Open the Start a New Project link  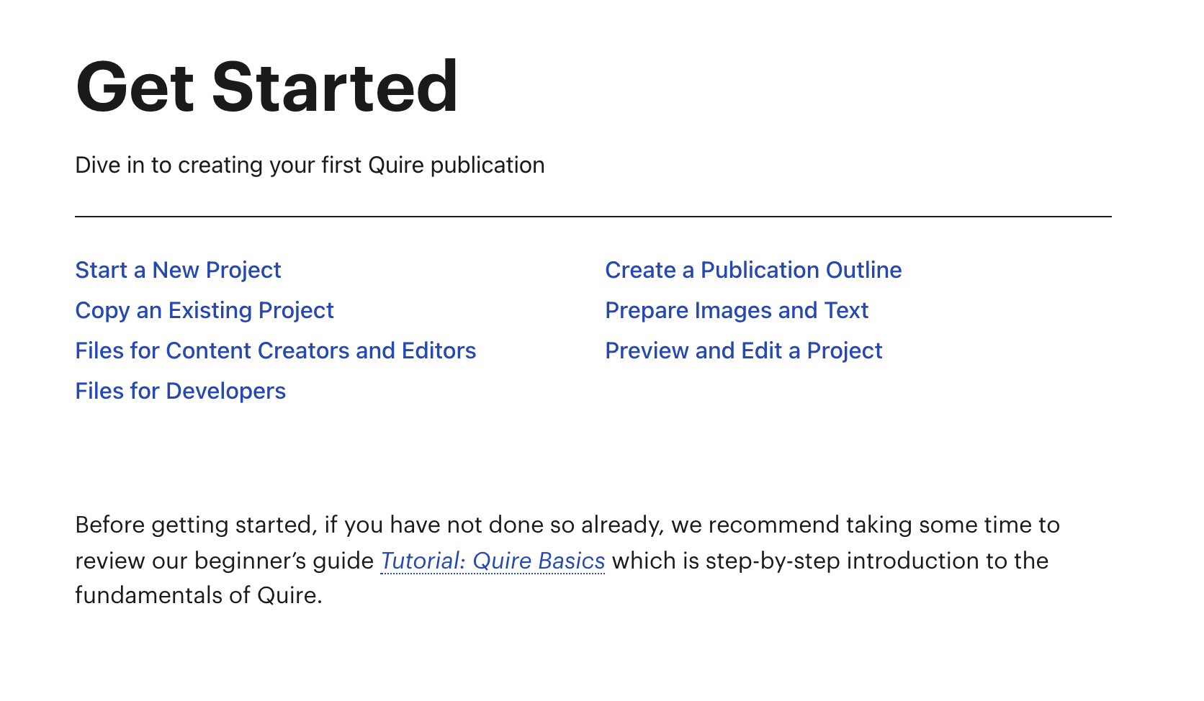coord(178,270)
